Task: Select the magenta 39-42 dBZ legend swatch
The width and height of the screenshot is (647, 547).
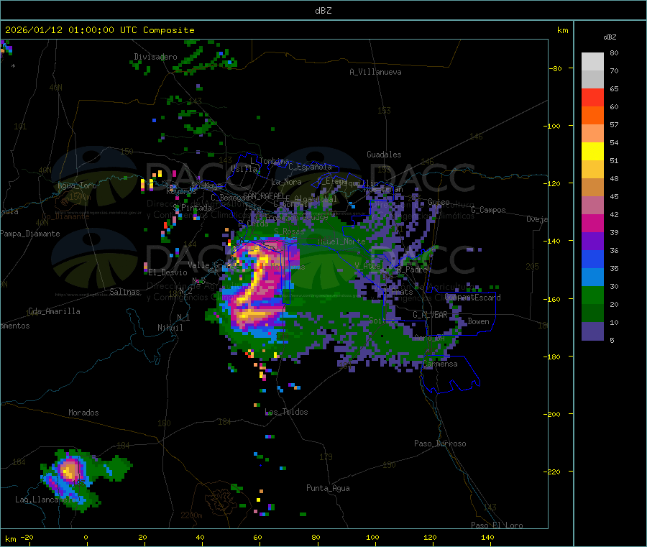Action: click(592, 223)
